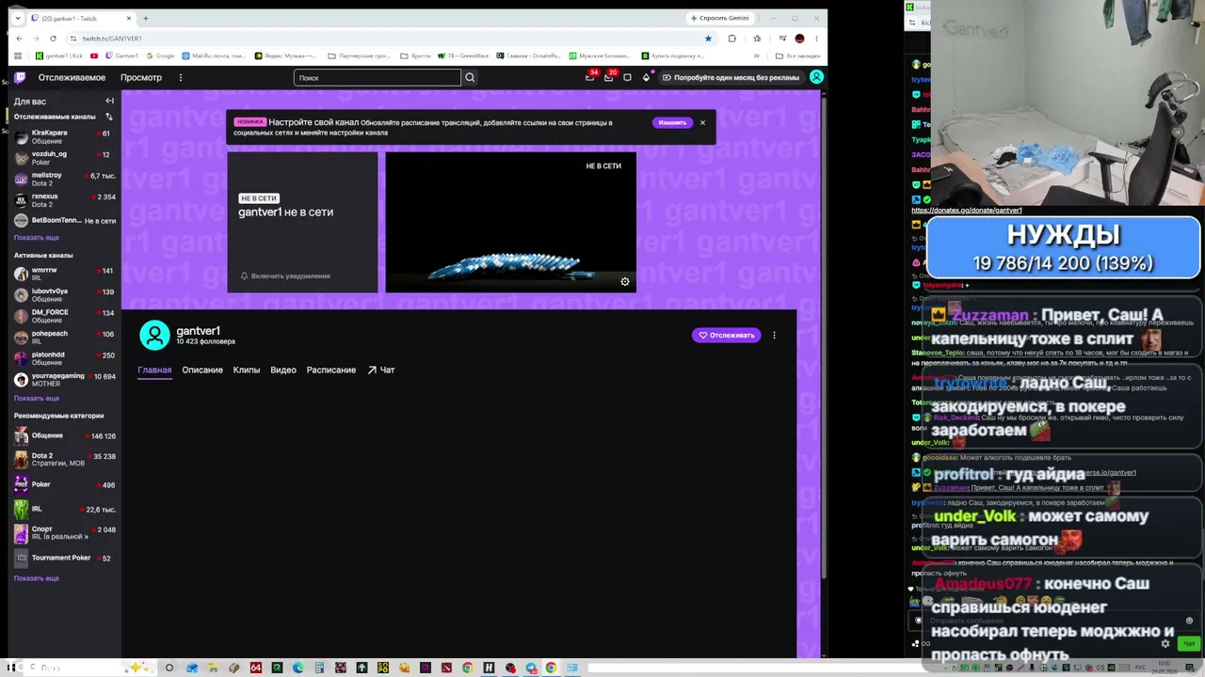
Task: Open channel options three-dot menu
Action: click(774, 335)
